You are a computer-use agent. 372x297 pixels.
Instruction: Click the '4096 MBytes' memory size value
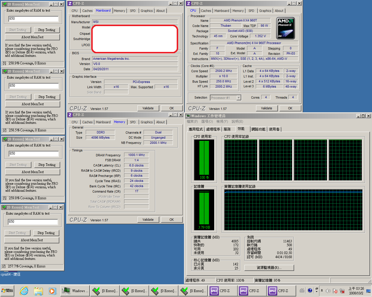click(x=100, y=137)
